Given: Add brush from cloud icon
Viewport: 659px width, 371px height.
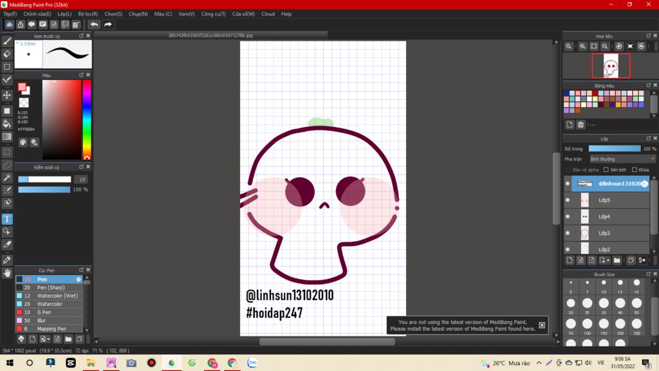Looking at the screenshot, I should 21,339.
